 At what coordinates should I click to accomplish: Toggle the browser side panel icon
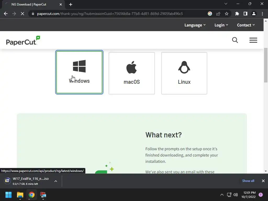[x=245, y=14]
